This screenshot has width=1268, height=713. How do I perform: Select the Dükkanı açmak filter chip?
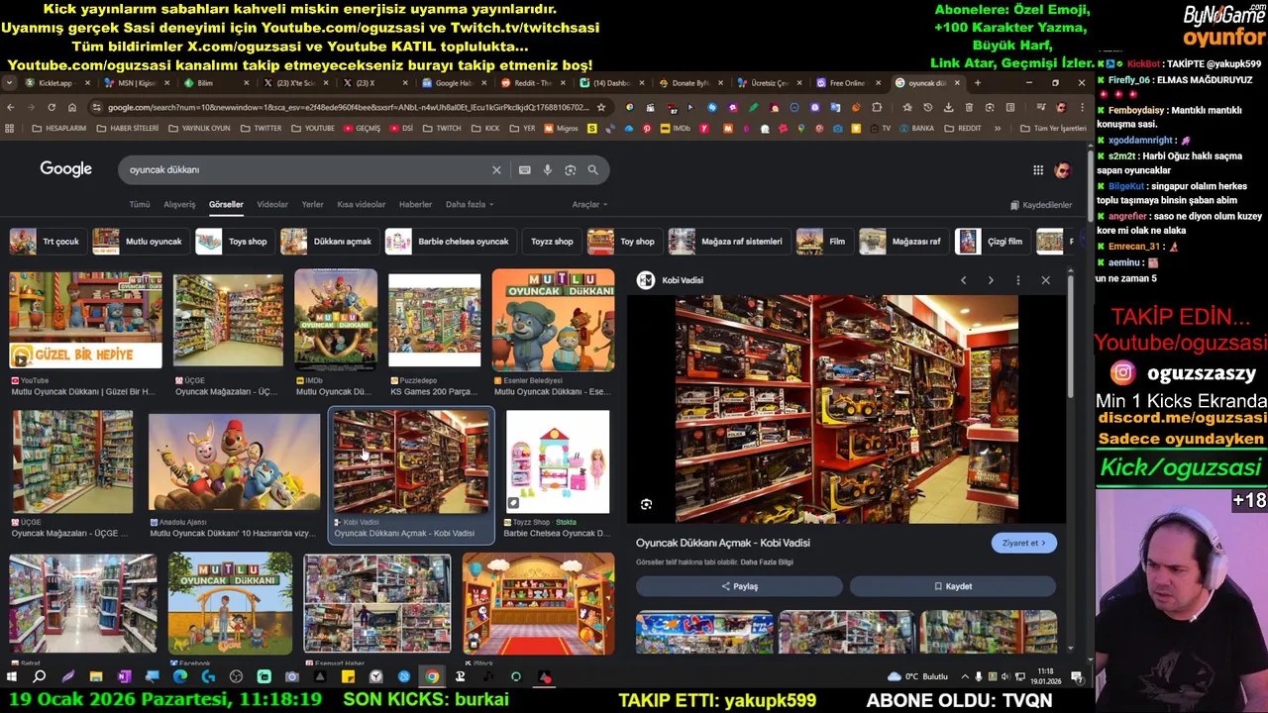coord(327,242)
